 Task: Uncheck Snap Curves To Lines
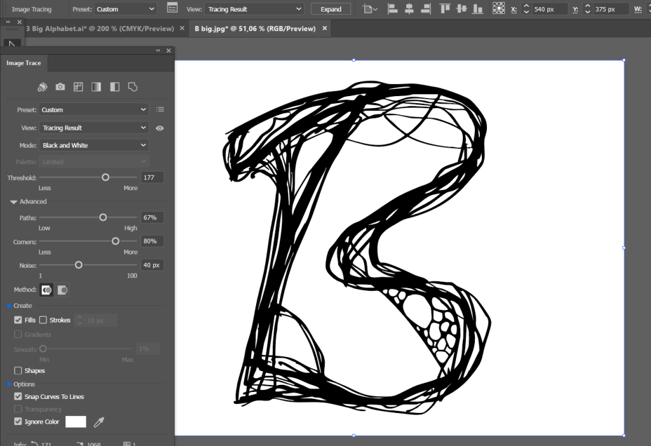click(x=18, y=396)
